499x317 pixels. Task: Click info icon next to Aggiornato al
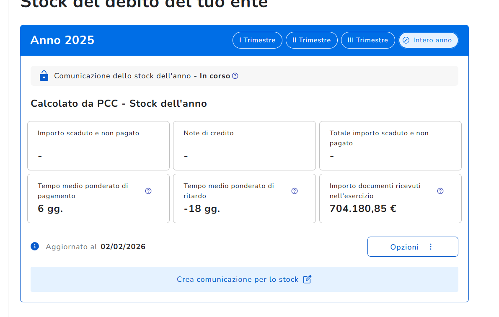pyautogui.click(x=35, y=246)
